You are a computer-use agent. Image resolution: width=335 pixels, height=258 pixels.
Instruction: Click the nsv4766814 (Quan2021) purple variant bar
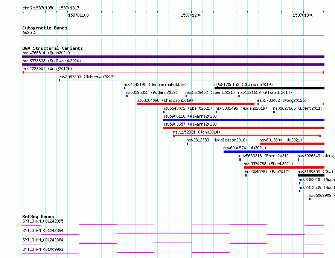(173, 57)
